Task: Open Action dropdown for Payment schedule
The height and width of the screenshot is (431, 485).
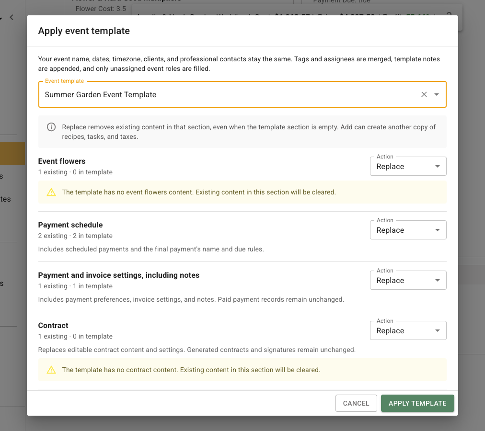Action: tap(408, 230)
